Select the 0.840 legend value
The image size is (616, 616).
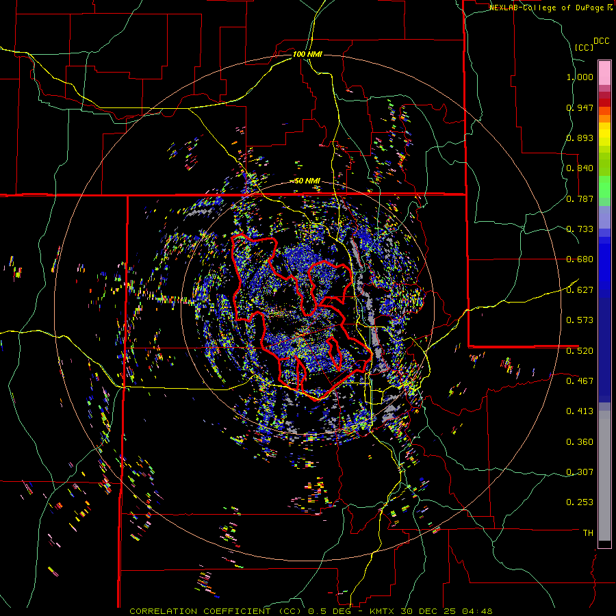[x=580, y=168]
